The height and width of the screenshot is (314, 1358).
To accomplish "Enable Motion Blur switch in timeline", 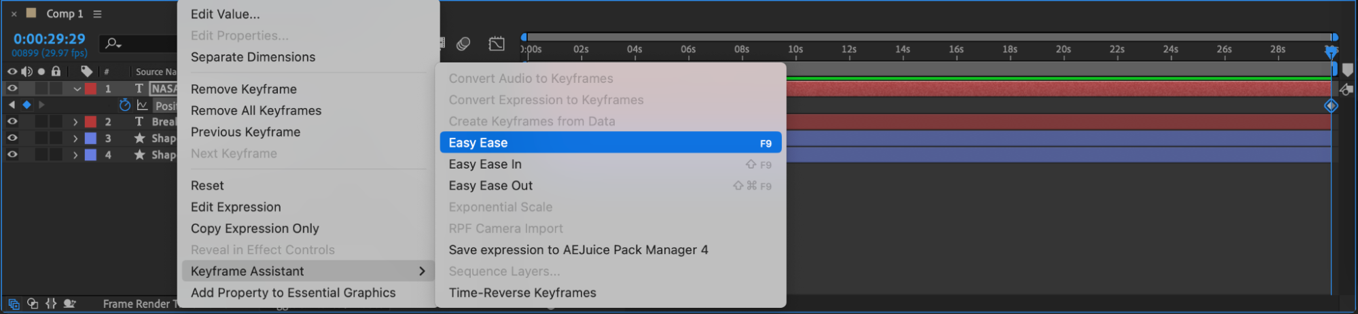I will [x=463, y=43].
